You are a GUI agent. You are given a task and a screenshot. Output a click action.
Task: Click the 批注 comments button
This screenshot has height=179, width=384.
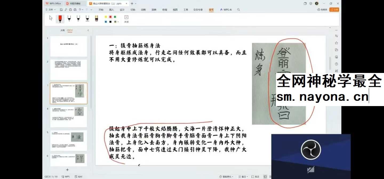[x=255, y=177]
